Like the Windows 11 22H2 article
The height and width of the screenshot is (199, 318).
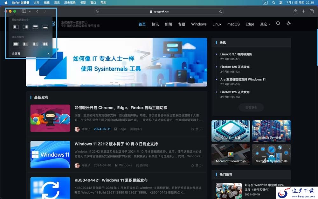(197, 165)
